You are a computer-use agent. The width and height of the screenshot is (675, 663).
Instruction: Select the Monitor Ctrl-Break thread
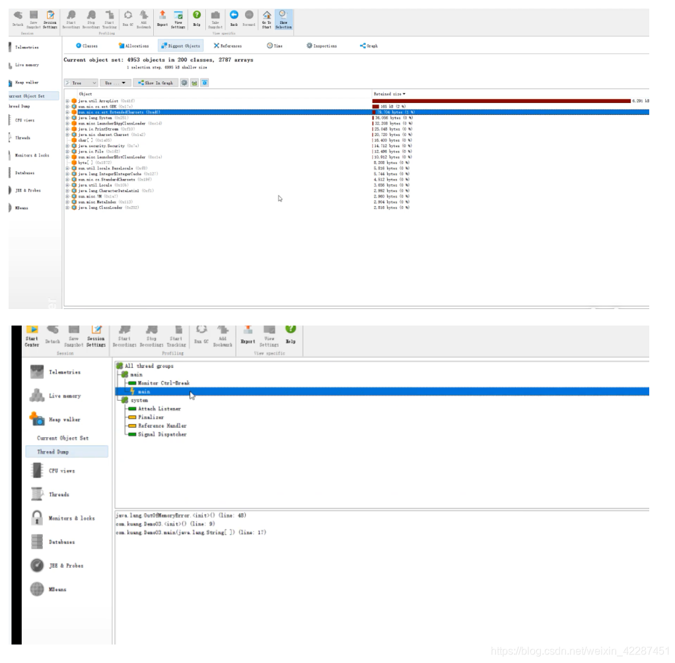(159, 383)
